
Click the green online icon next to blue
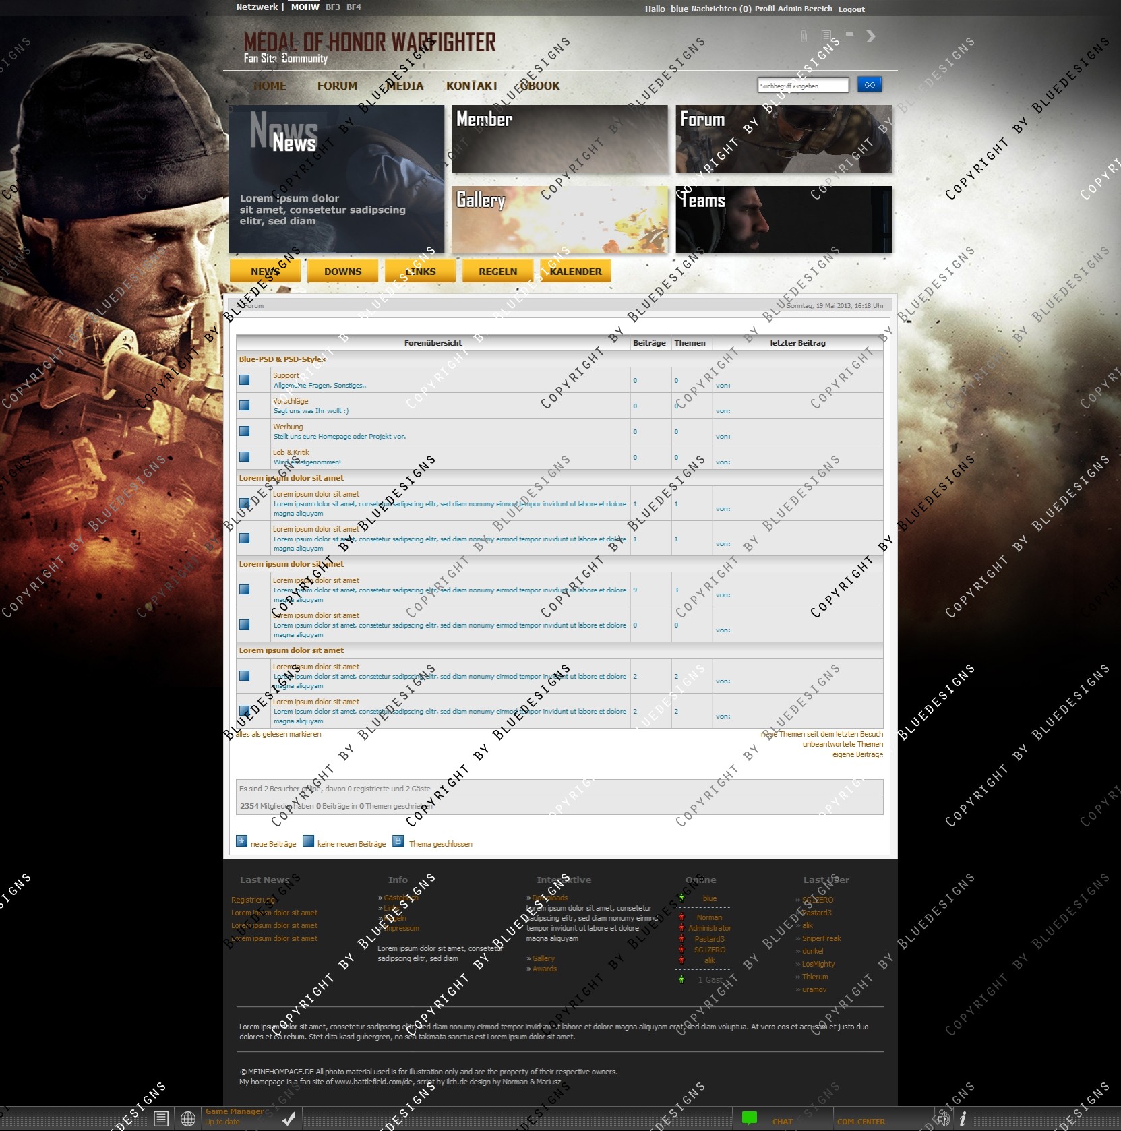coord(681,898)
